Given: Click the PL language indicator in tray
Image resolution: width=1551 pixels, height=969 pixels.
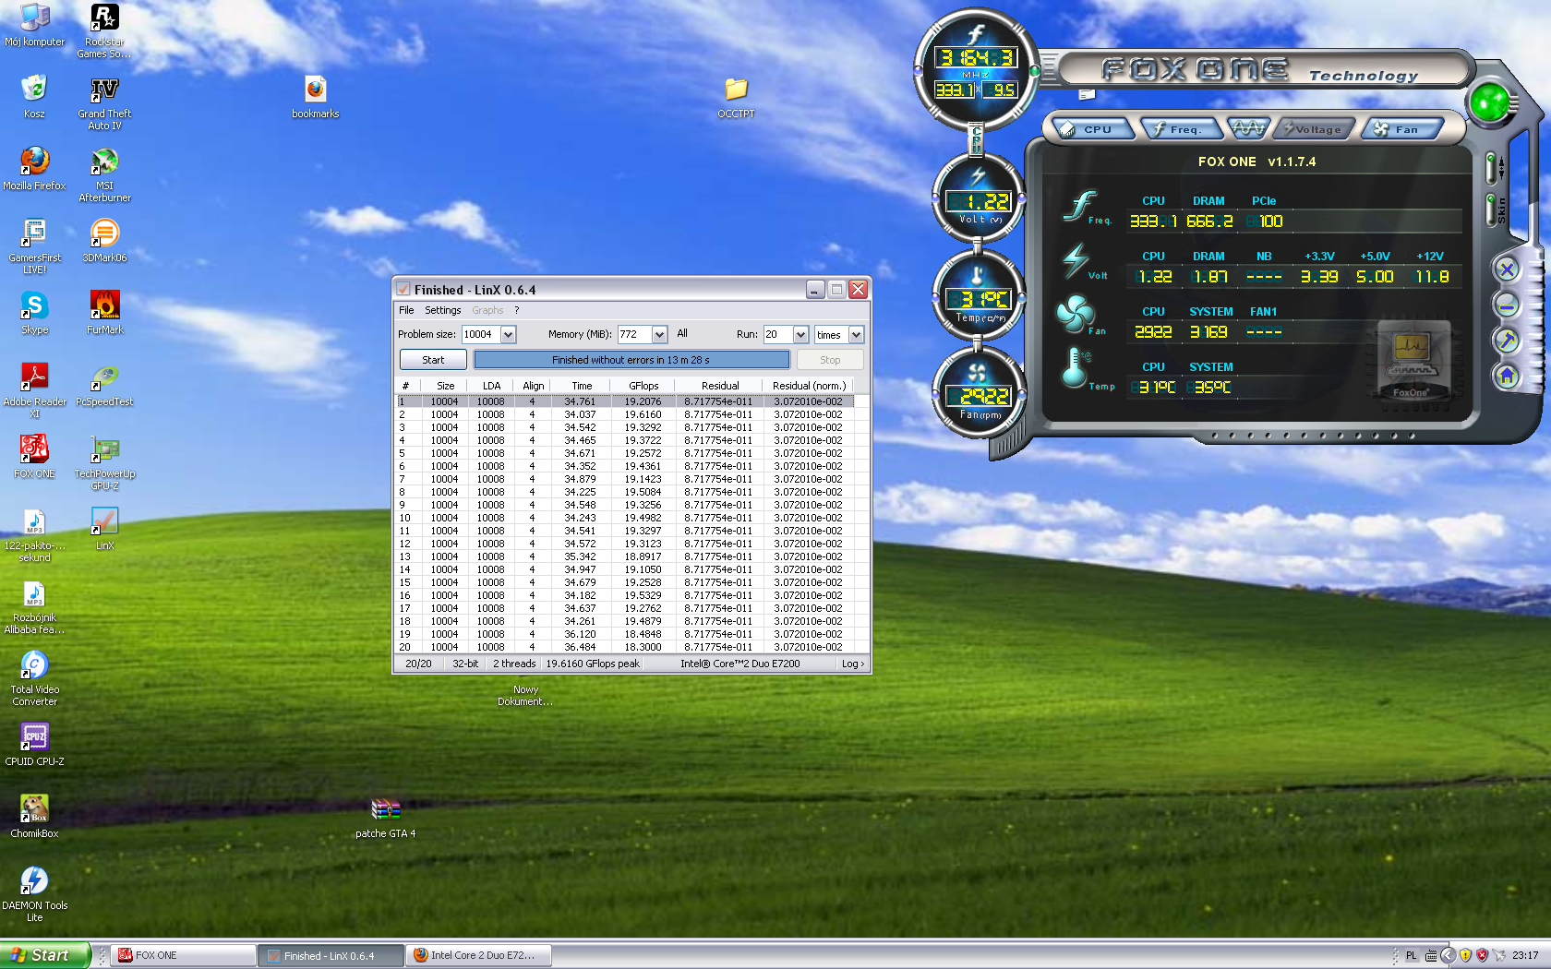Looking at the screenshot, I should coord(1411,955).
